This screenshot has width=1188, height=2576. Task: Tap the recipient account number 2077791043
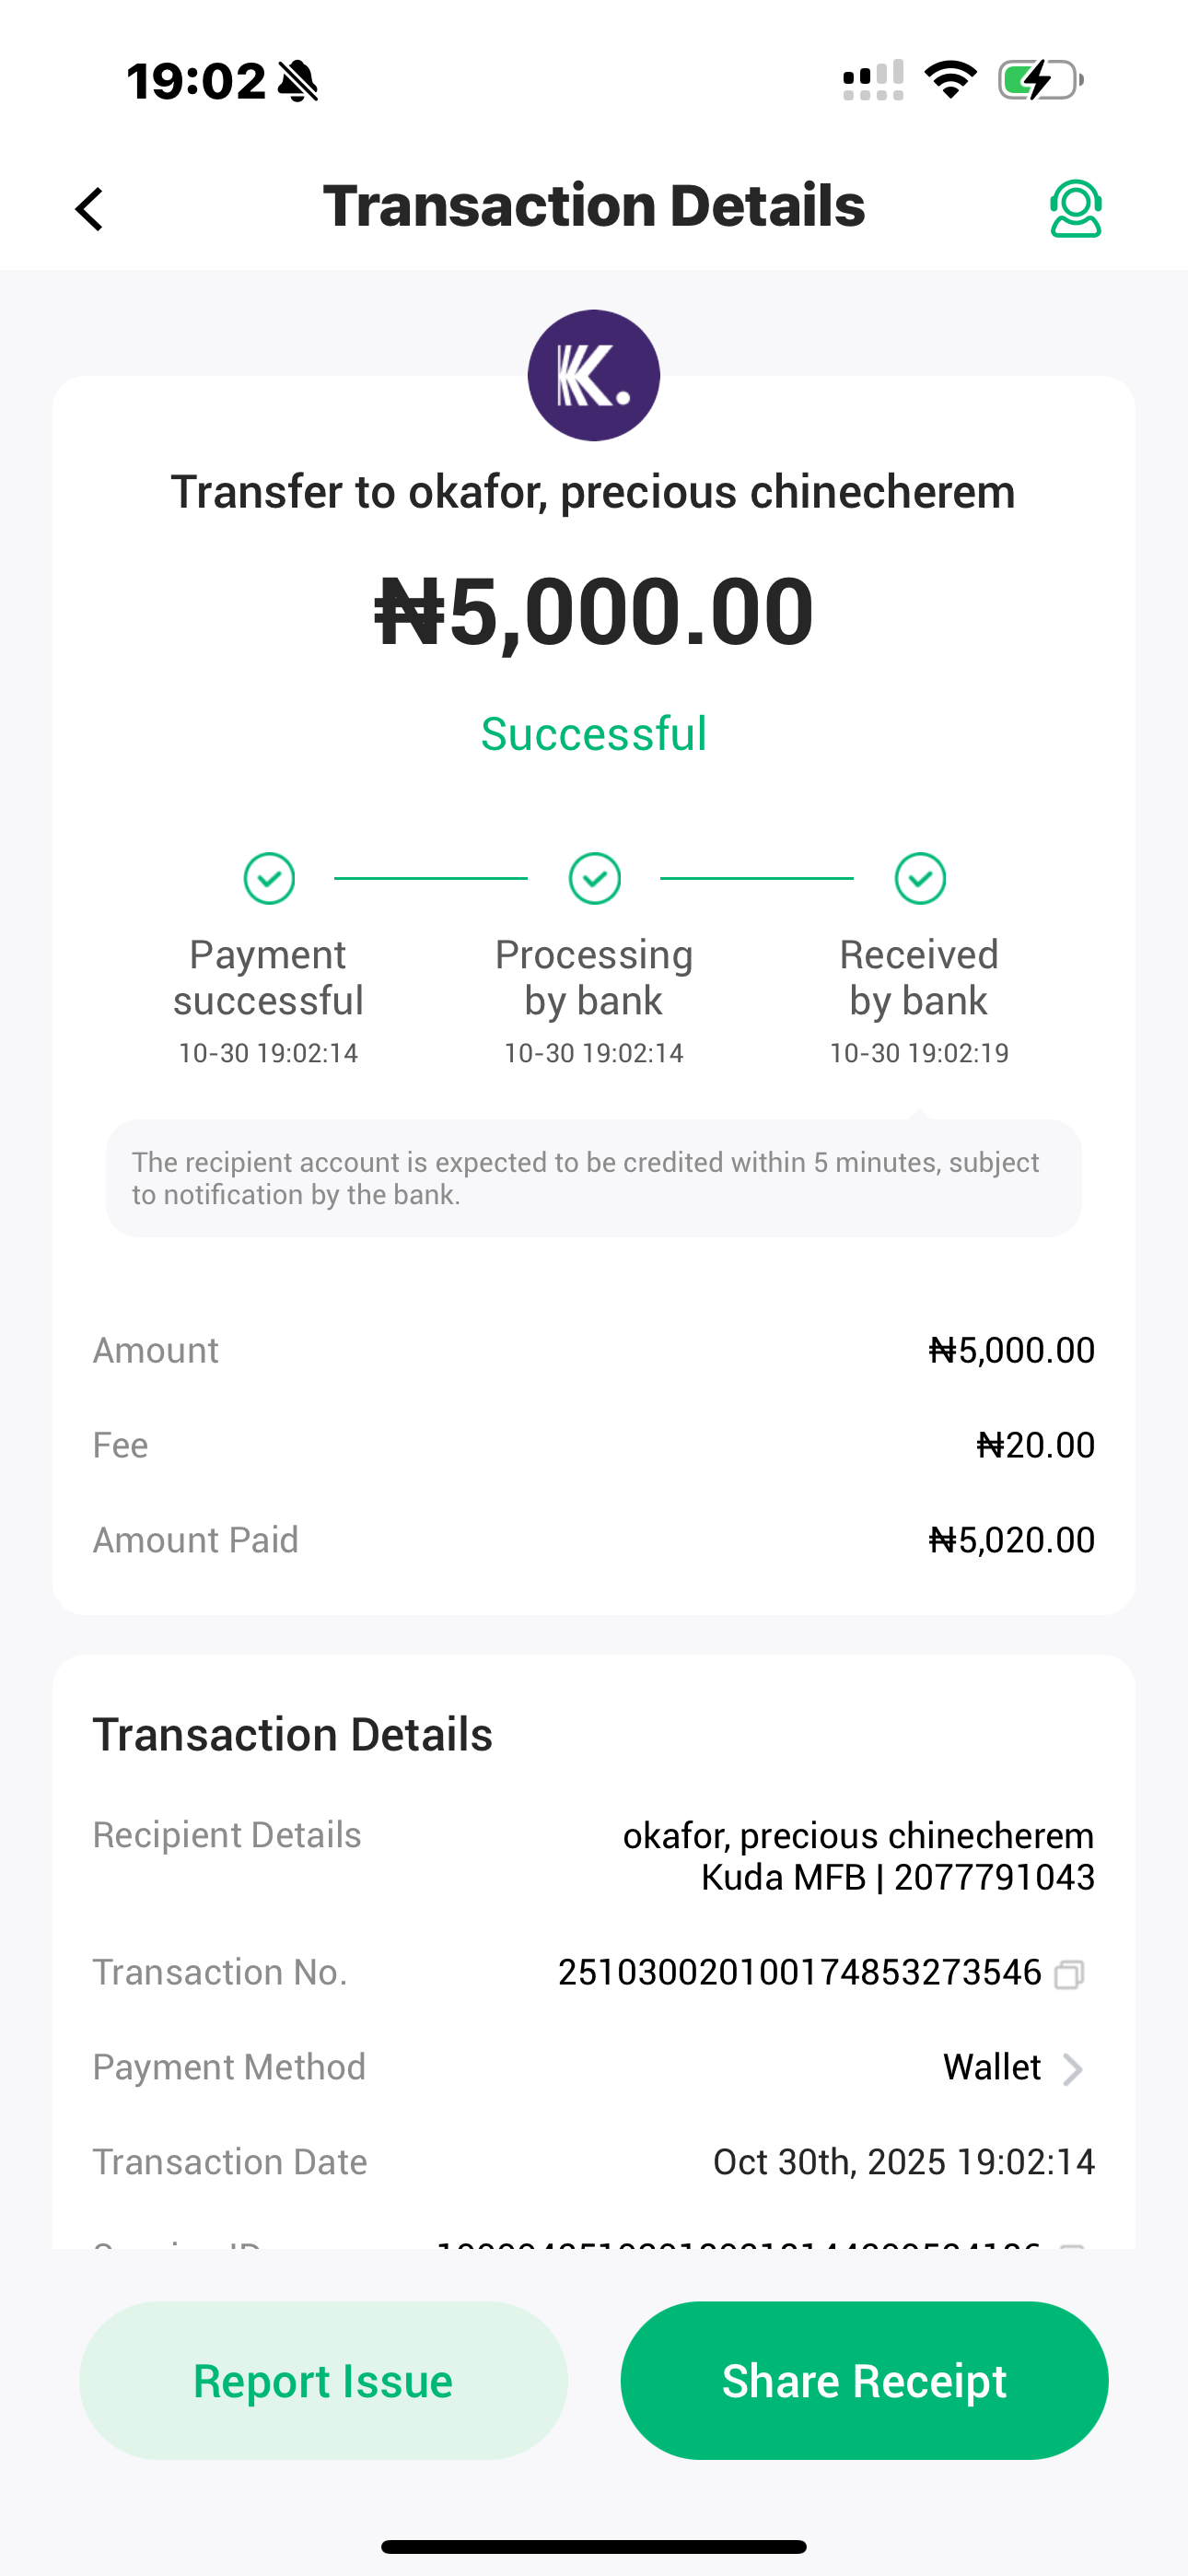[x=994, y=1878]
